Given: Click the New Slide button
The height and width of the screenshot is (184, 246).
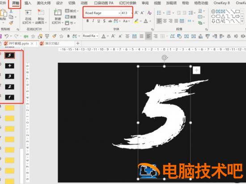Looking at the screenshot, I should (x=58, y=16).
